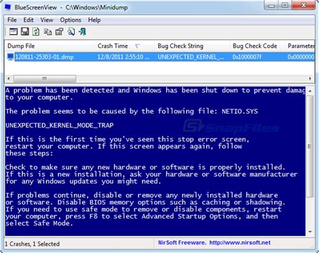The height and width of the screenshot is (253, 319).
Task: Click the lower pane vertical scrollbar thumb
Action: coord(310,147)
